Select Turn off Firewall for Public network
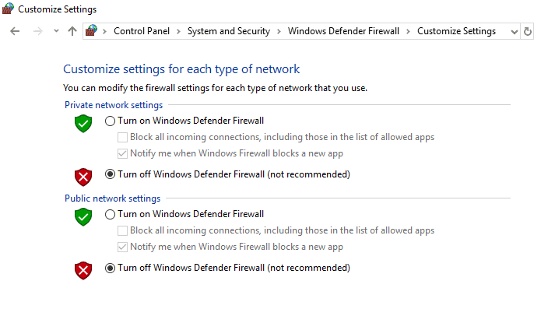This screenshot has width=548, height=323. (110, 268)
